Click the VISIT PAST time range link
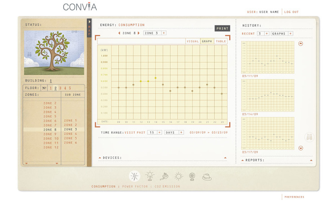This screenshot has width=336, height=207. (135, 132)
